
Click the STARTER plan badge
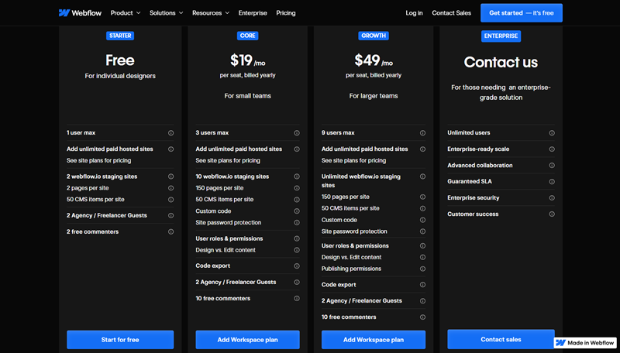[120, 36]
